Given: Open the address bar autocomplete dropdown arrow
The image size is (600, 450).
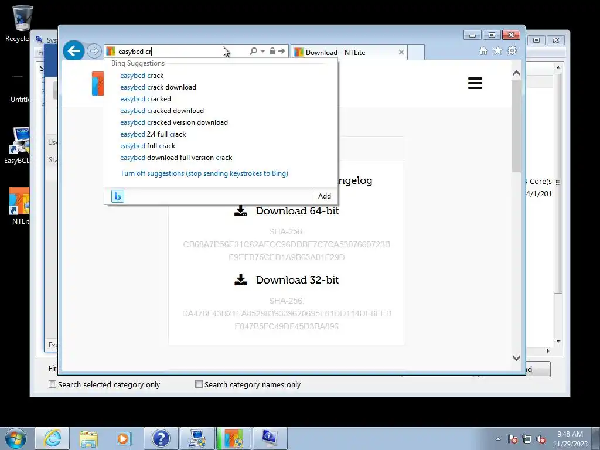Looking at the screenshot, I should pyautogui.click(x=263, y=52).
